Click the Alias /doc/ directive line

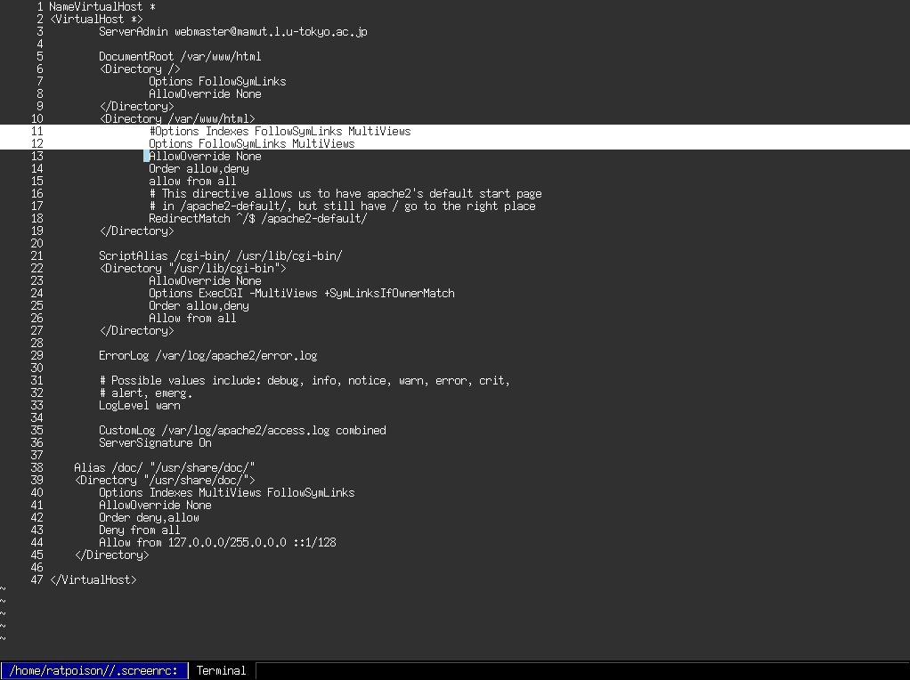point(165,467)
